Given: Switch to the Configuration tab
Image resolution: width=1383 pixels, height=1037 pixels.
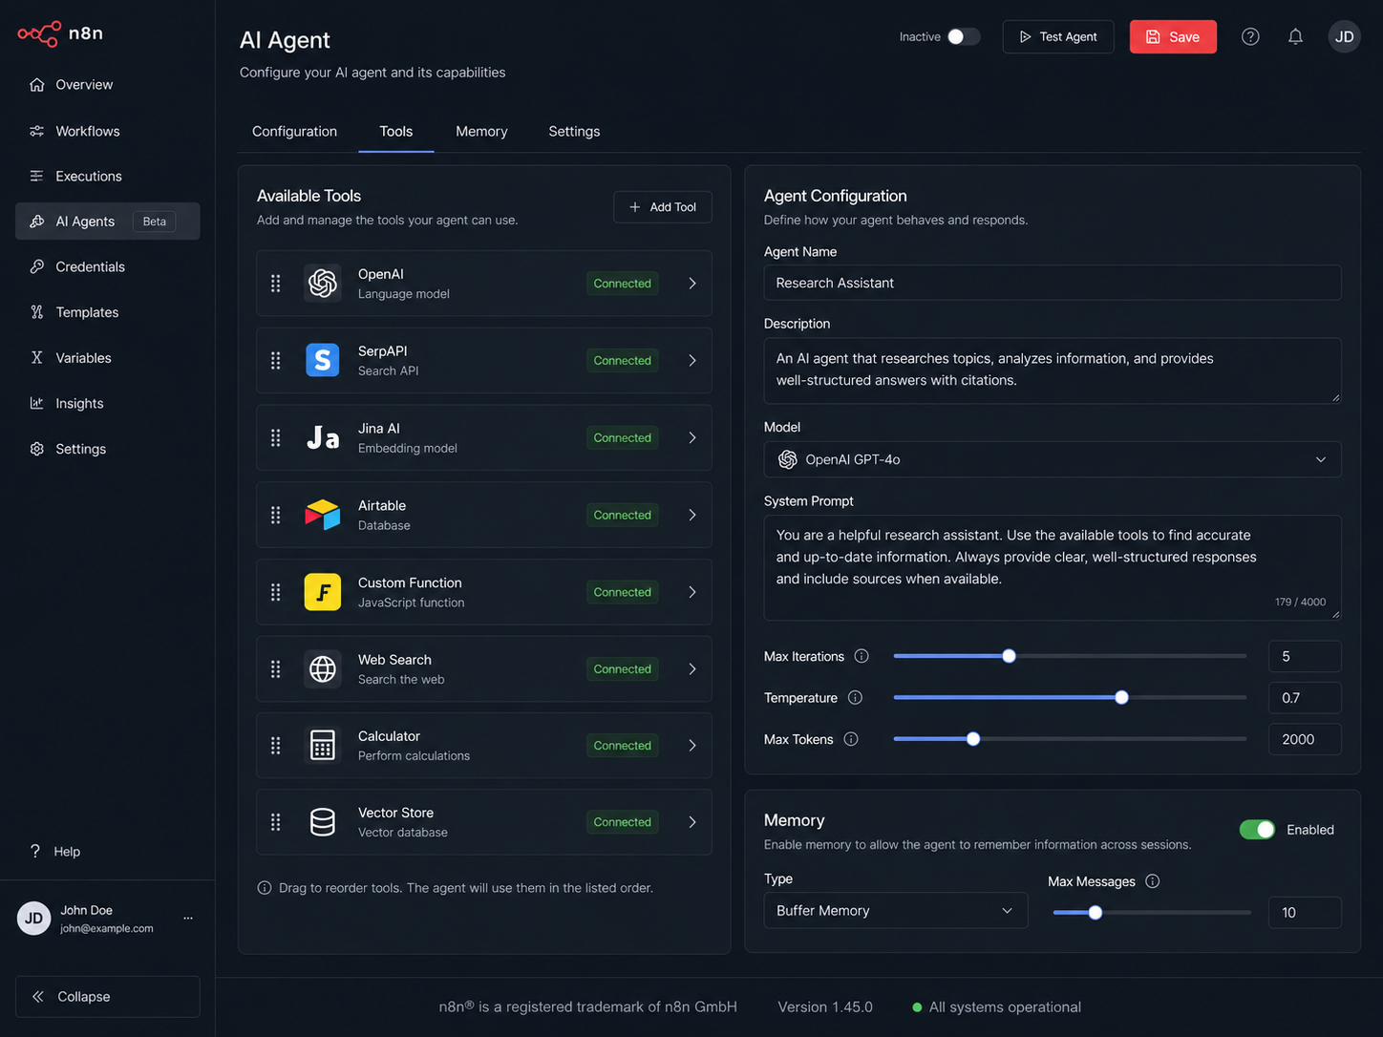Looking at the screenshot, I should point(294,132).
